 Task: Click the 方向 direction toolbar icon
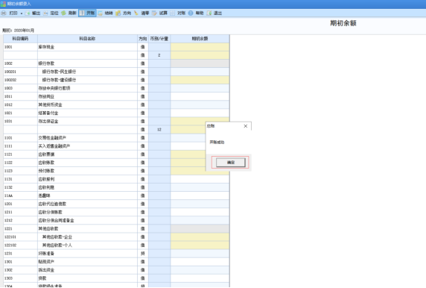118,13
